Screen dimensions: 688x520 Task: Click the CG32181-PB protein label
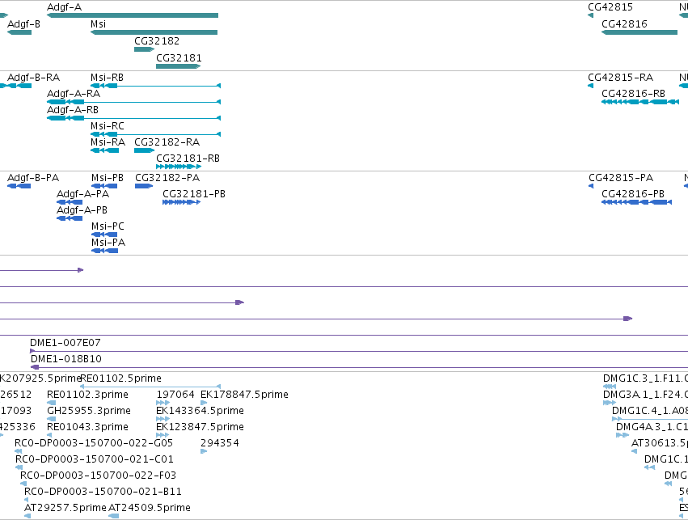193,194
